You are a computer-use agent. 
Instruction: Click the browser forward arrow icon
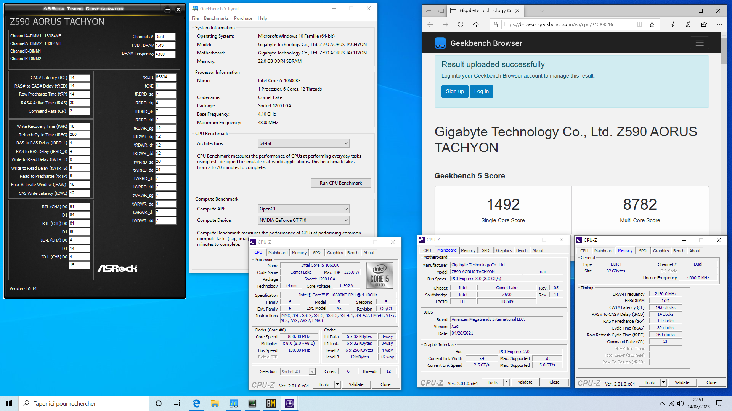coord(445,25)
